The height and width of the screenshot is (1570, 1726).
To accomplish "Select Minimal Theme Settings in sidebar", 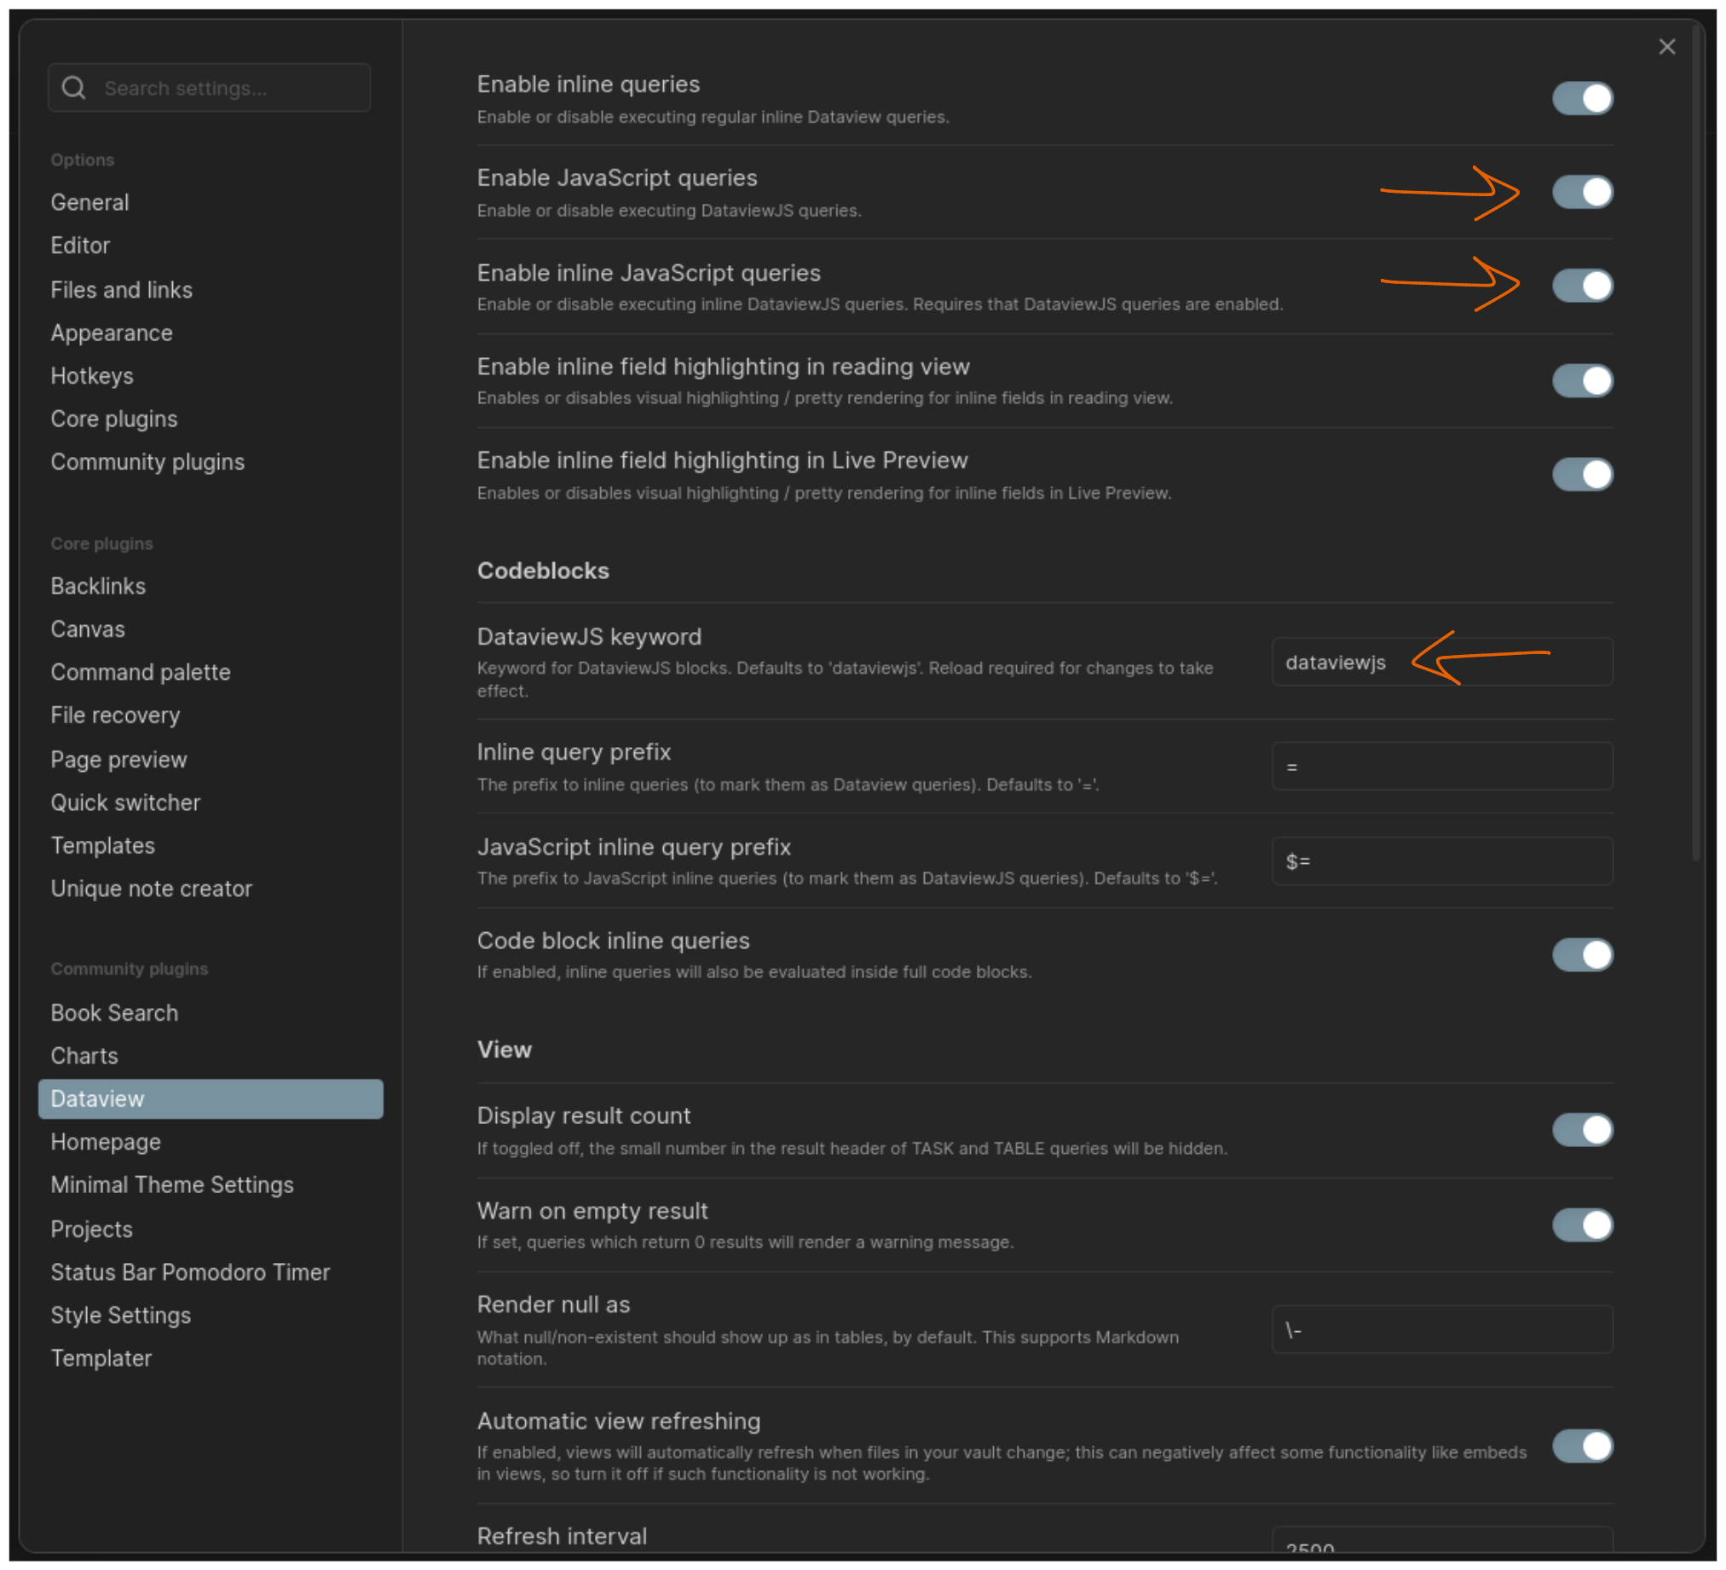I will click(x=171, y=1185).
